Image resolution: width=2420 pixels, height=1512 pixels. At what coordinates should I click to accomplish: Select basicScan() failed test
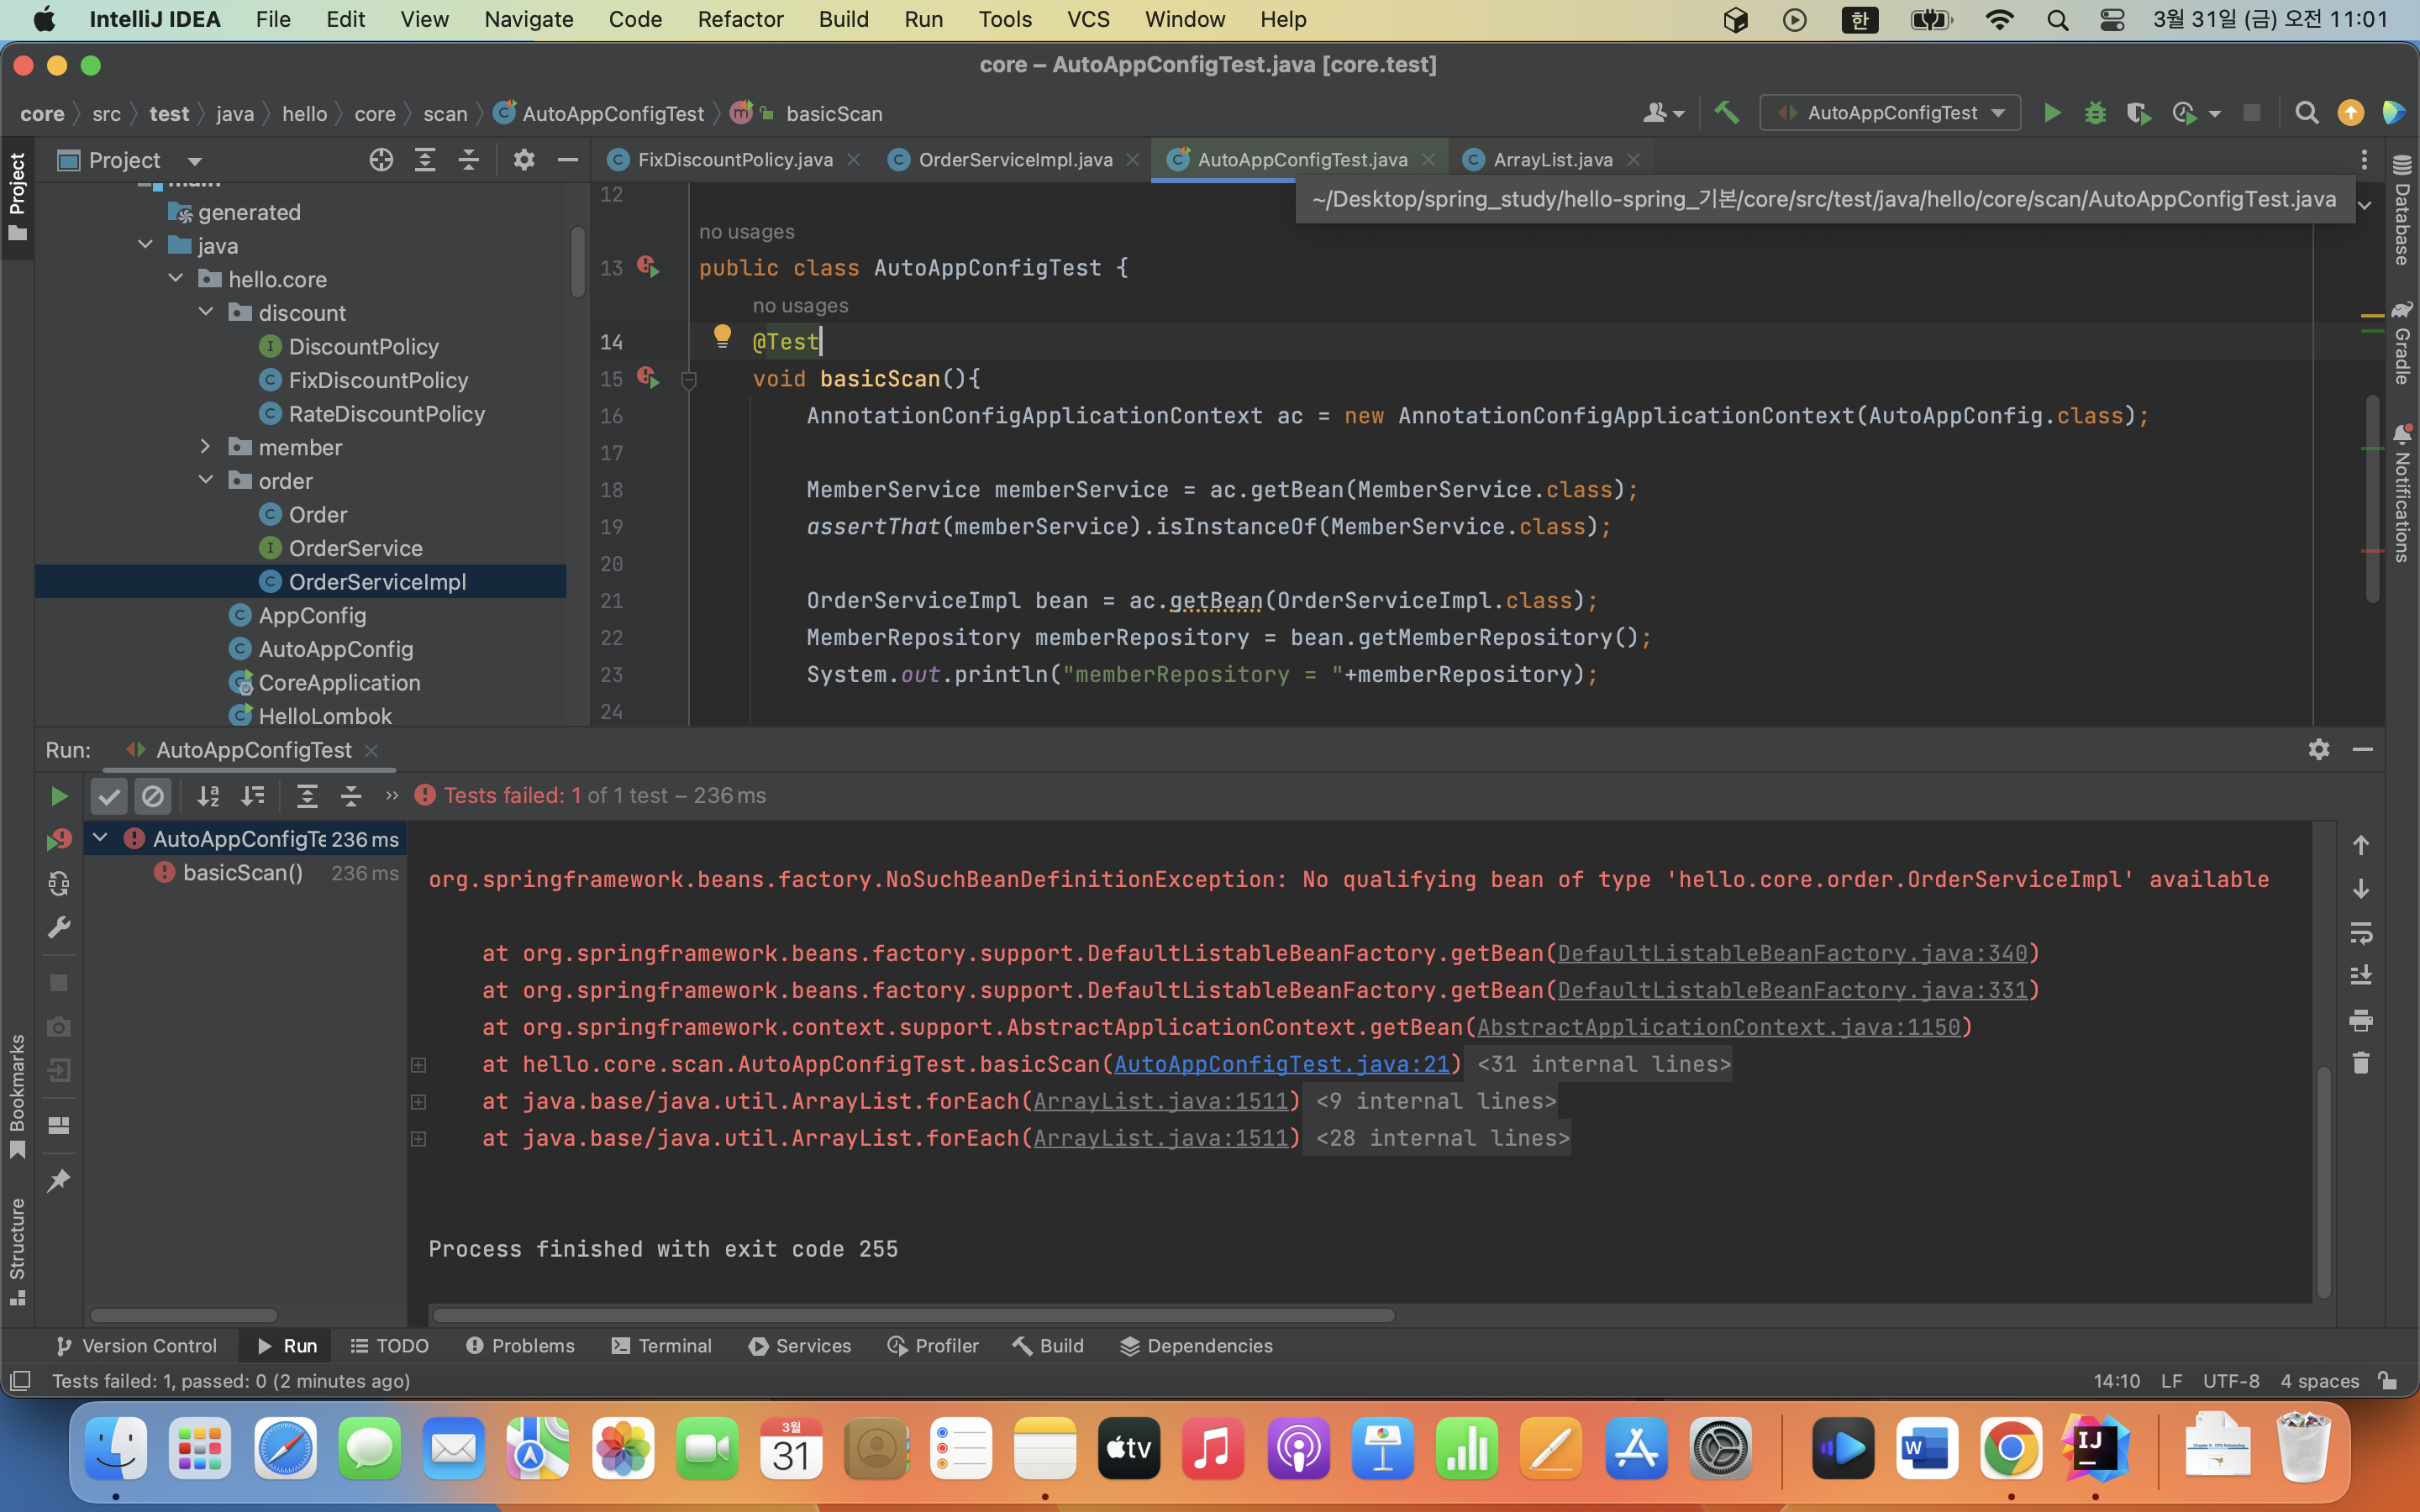(243, 872)
